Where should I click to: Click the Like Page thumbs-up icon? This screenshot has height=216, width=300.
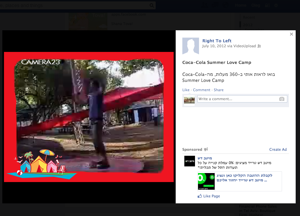point(200,196)
